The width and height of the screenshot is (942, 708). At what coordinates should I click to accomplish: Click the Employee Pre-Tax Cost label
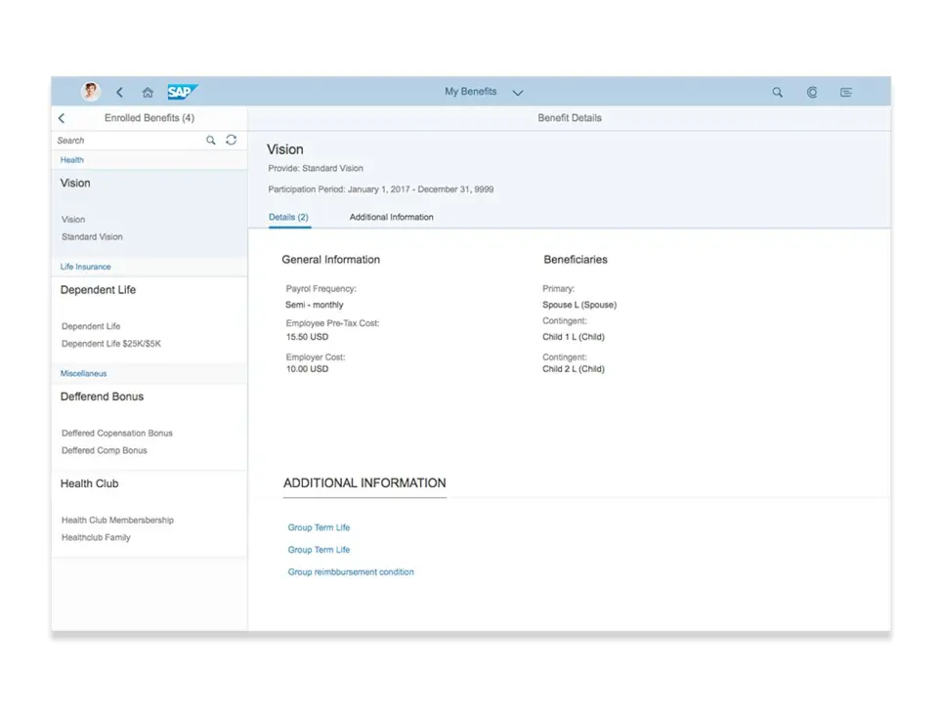click(x=332, y=323)
